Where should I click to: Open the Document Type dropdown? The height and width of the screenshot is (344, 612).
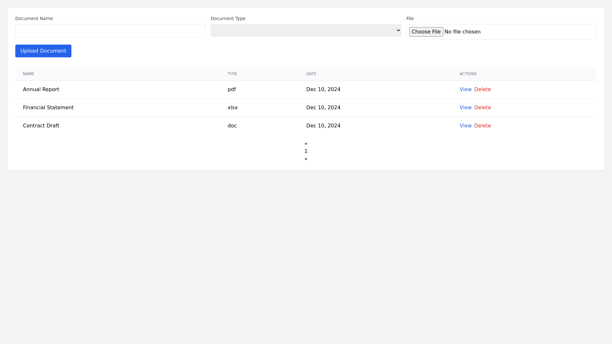click(306, 31)
